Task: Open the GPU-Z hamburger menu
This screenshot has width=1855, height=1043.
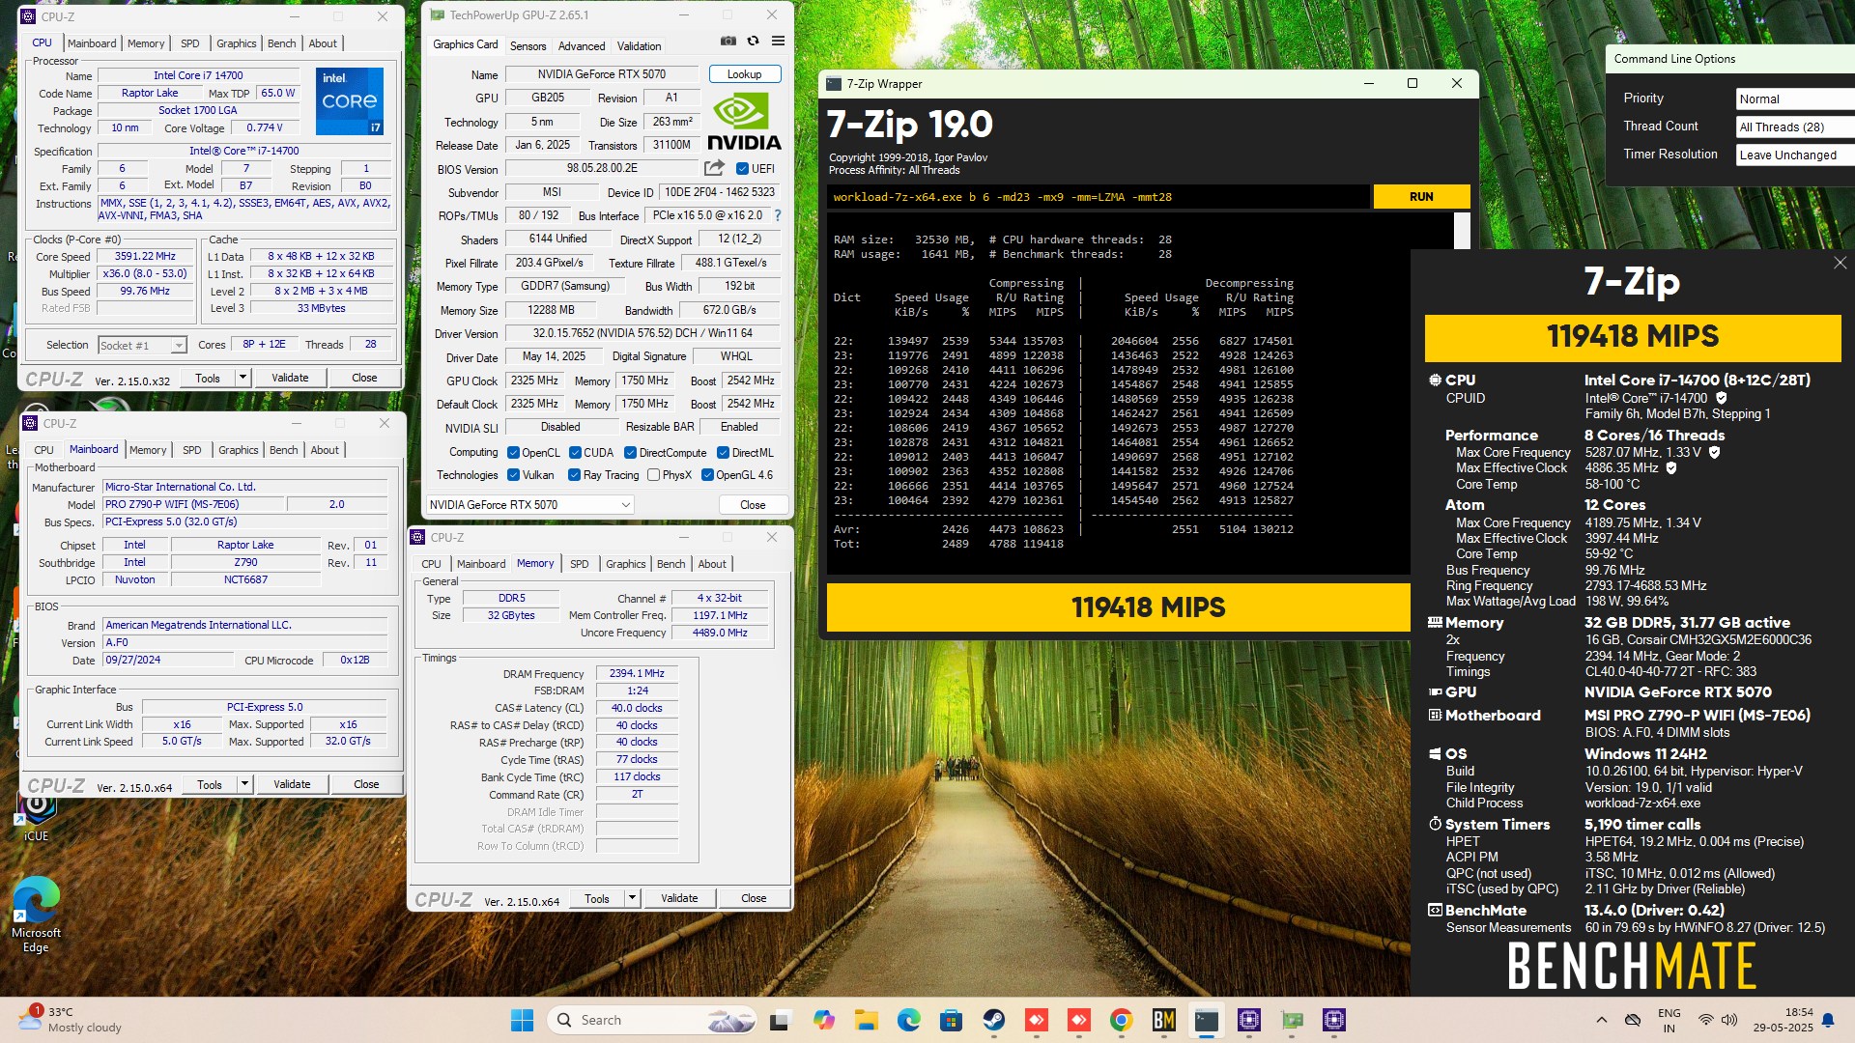Action: coord(778,42)
